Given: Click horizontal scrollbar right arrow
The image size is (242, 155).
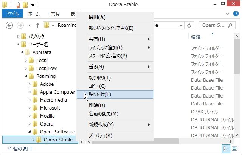Looking at the screenshot, I should point(230,141).
